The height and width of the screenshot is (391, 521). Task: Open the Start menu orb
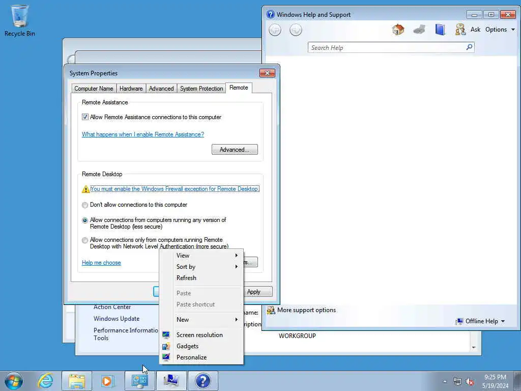[x=14, y=381]
